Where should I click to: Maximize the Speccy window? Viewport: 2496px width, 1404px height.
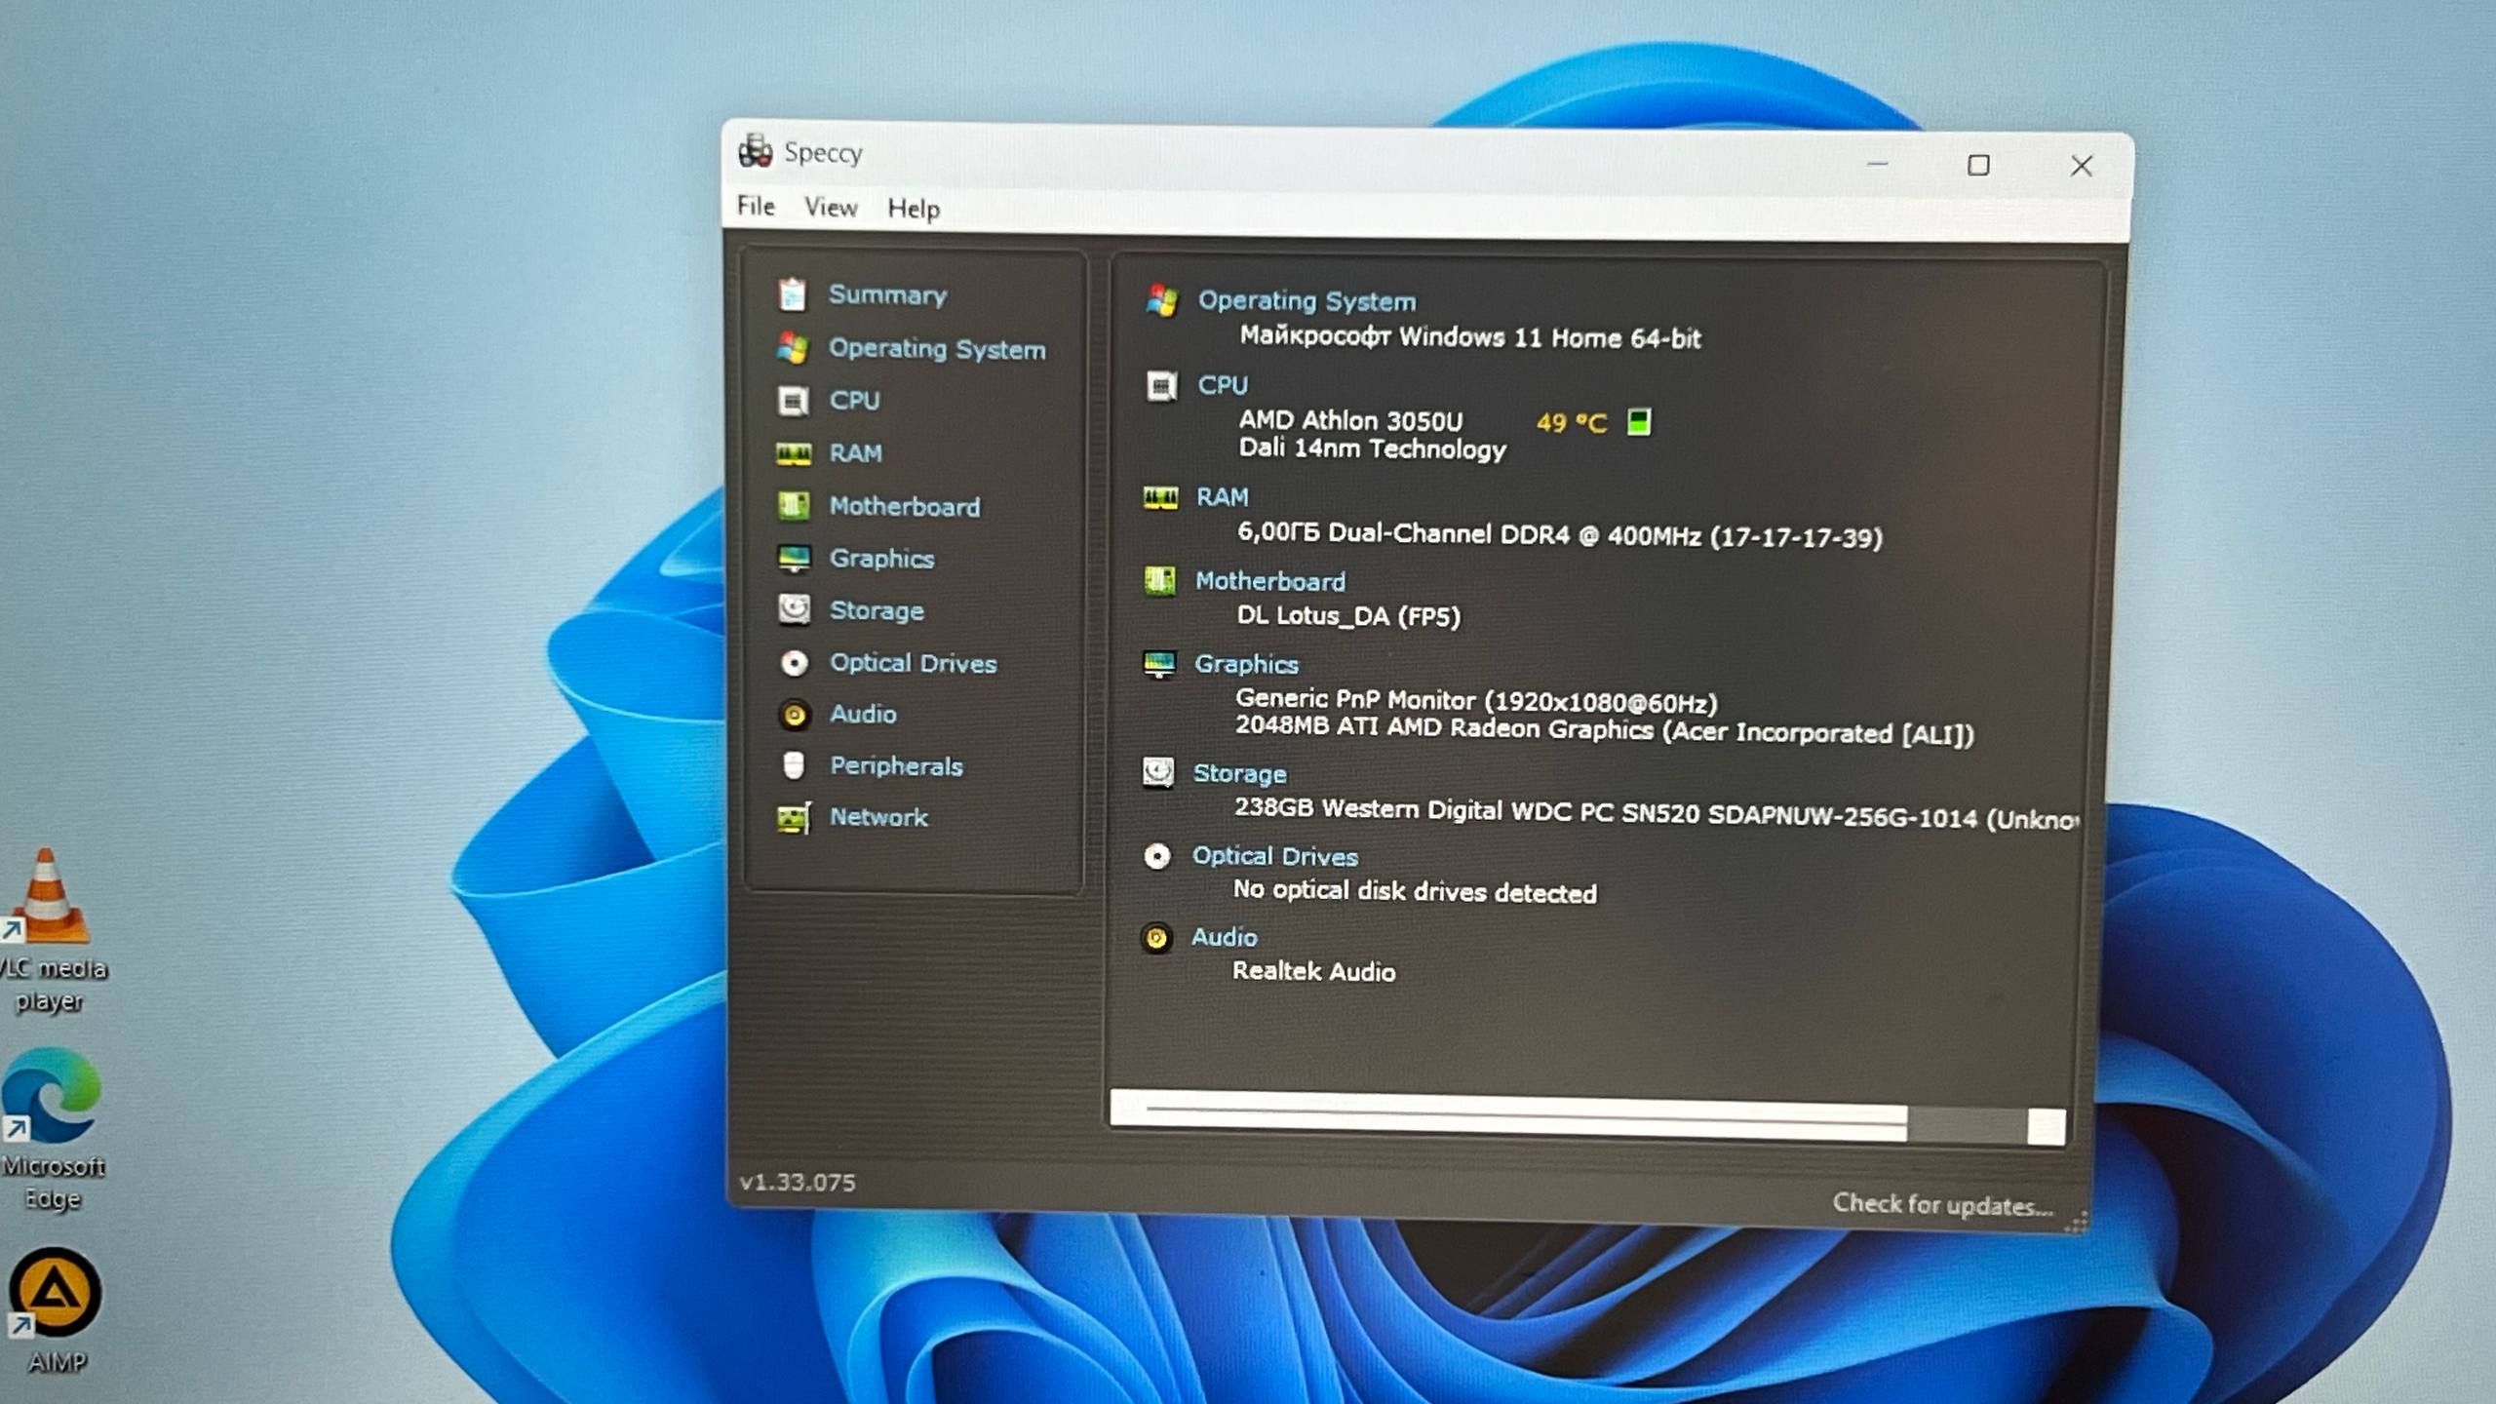(x=1978, y=166)
